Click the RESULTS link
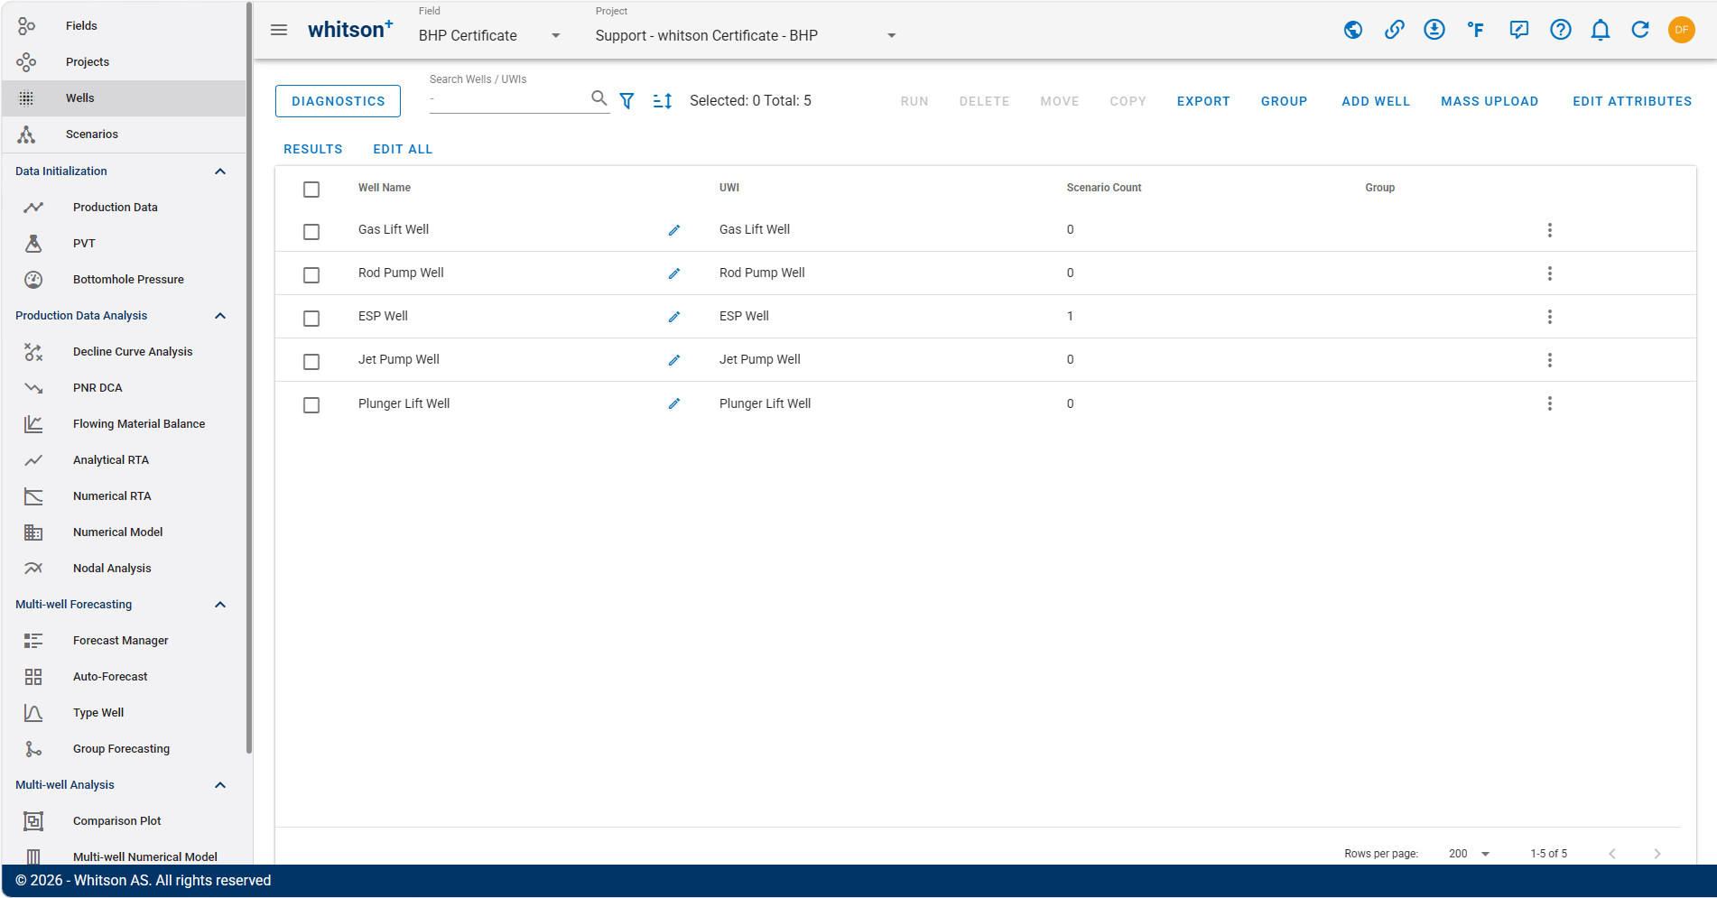Image resolution: width=1717 pixels, height=898 pixels. tap(313, 150)
